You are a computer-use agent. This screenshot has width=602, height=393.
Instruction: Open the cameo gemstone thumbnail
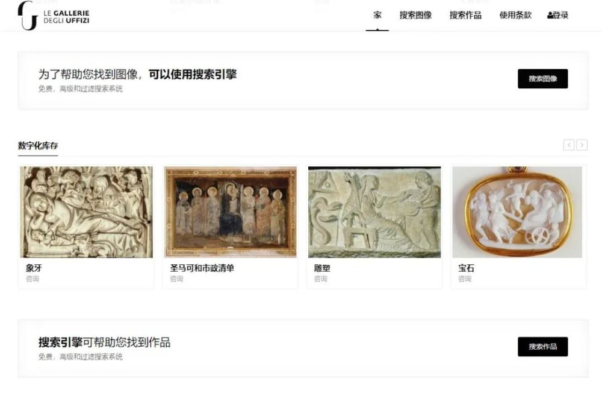[x=517, y=212]
